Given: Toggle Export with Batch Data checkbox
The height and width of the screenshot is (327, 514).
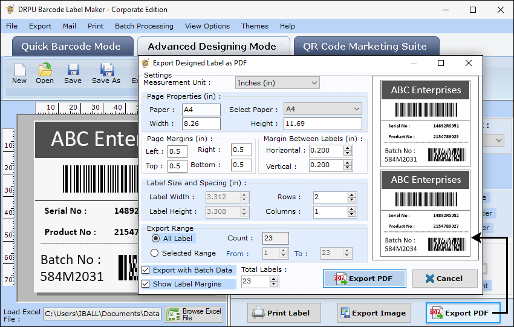Looking at the screenshot, I should tap(146, 270).
